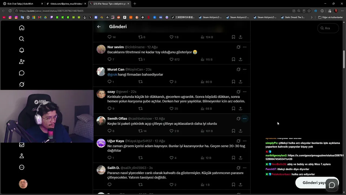Screen dimensions: 346x195
Task: Open the Diğer sık kullanılanlar bookmarks folder
Action: pos(330,17)
